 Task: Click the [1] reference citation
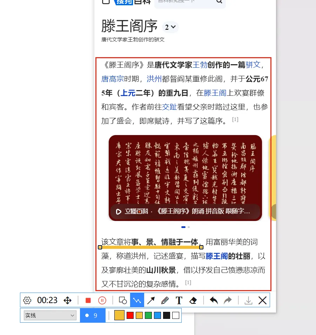tap(235, 119)
